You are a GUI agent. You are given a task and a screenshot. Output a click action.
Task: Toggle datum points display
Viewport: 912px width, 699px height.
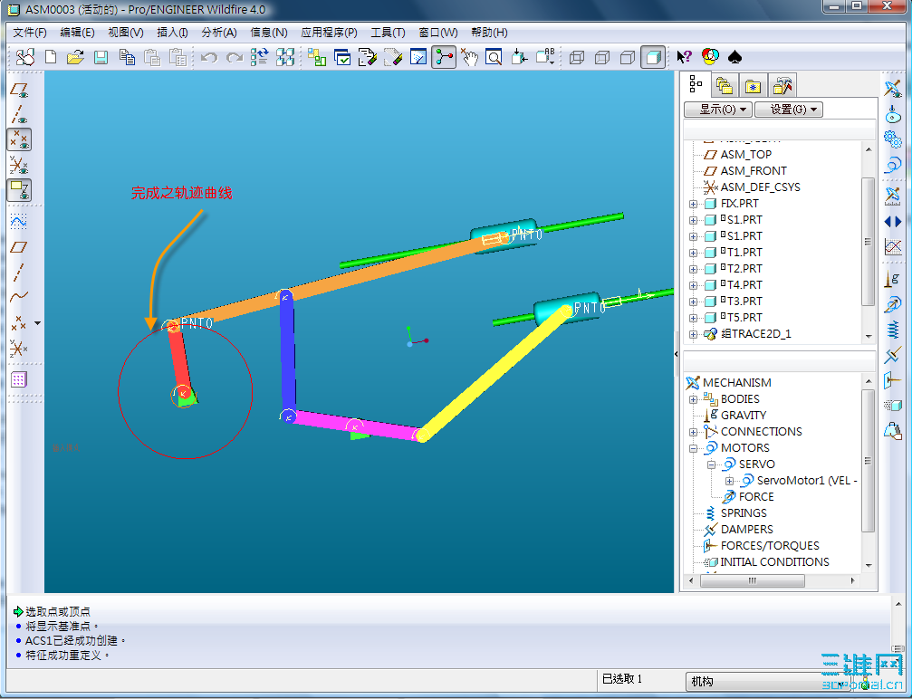(x=19, y=139)
